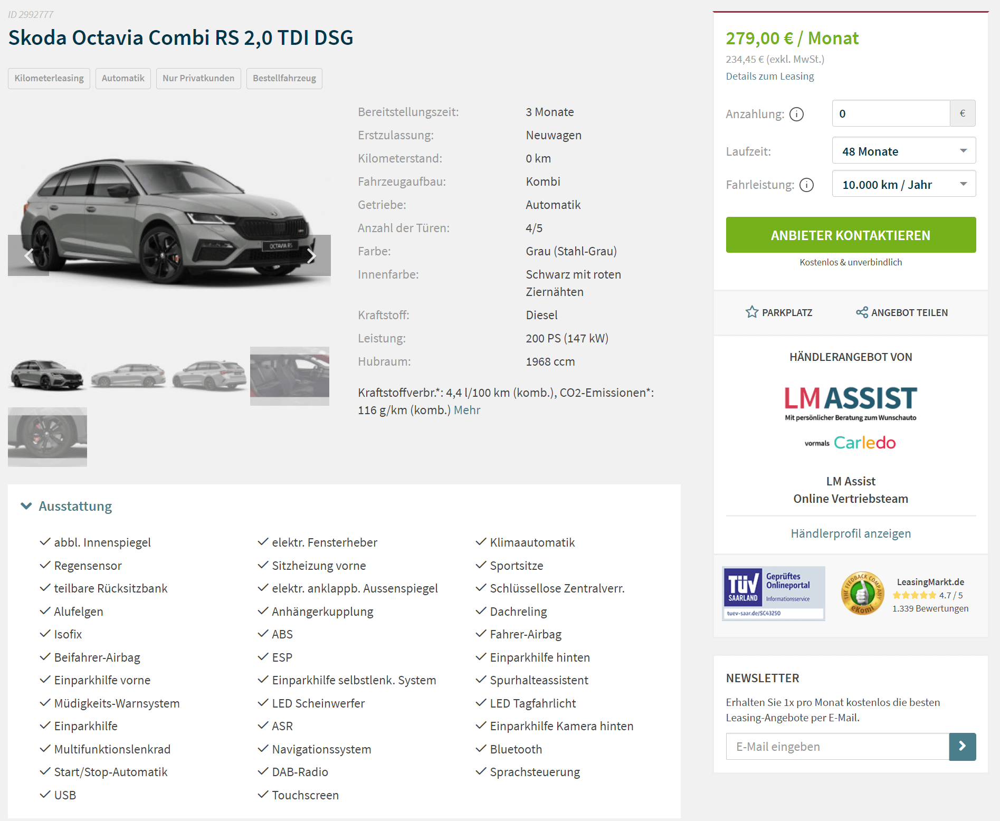This screenshot has width=1000, height=821.
Task: Click the Skoda Octavia Combi RS title
Action: tap(180, 37)
